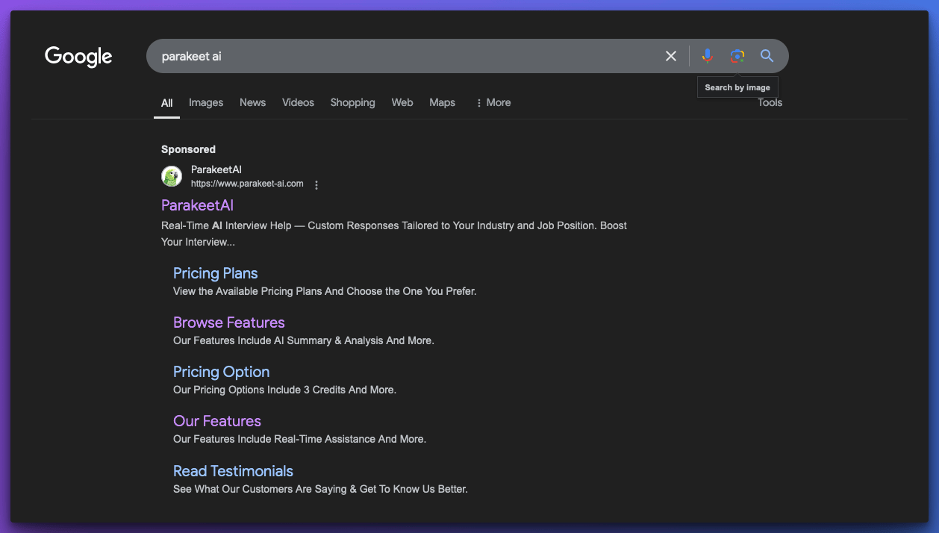Click the Our Features sitelink
Screen dimensions: 939x533
[x=216, y=421]
